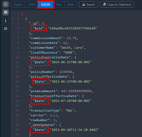
Task: Open the list view sidebar icon
Action: pos(5,28)
